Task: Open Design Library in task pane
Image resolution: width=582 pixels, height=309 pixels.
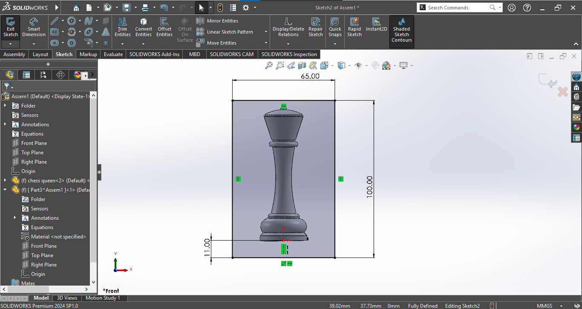Action: click(576, 96)
